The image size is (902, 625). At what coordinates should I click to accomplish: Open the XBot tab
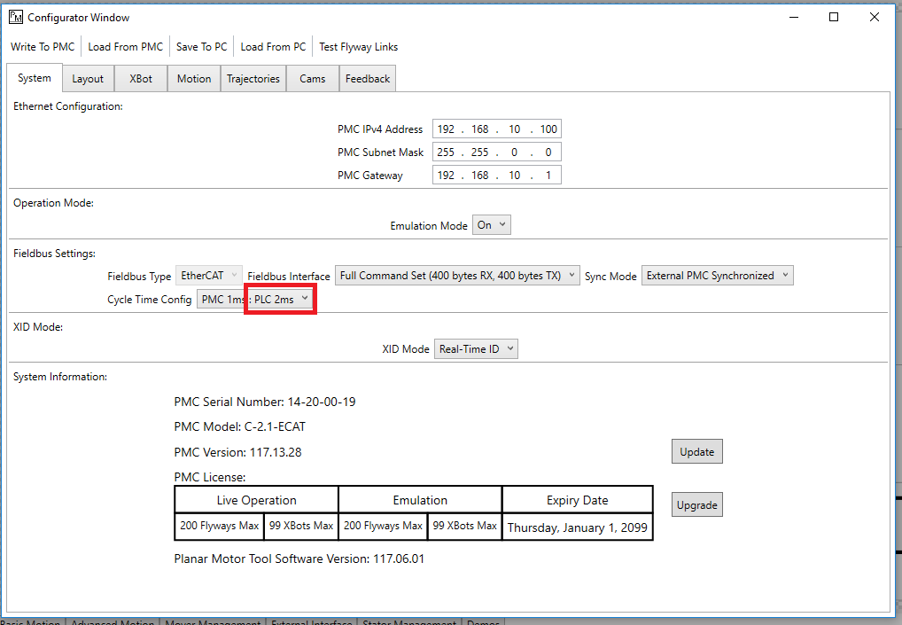tap(141, 79)
